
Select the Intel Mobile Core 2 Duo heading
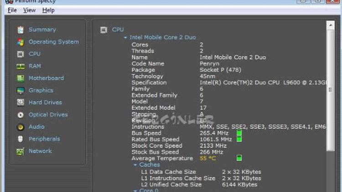click(x=163, y=37)
